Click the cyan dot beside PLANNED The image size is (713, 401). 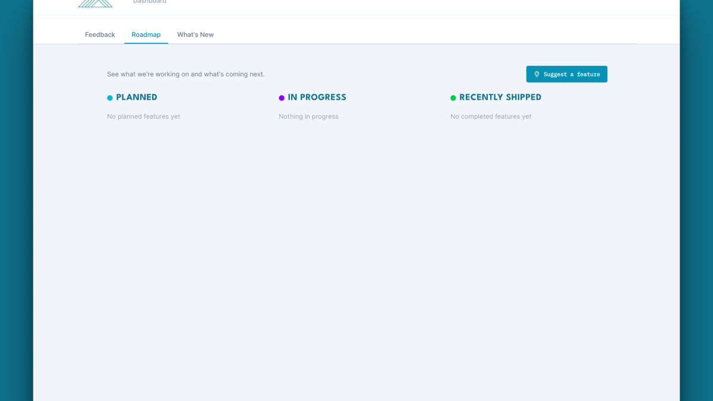[x=110, y=98]
